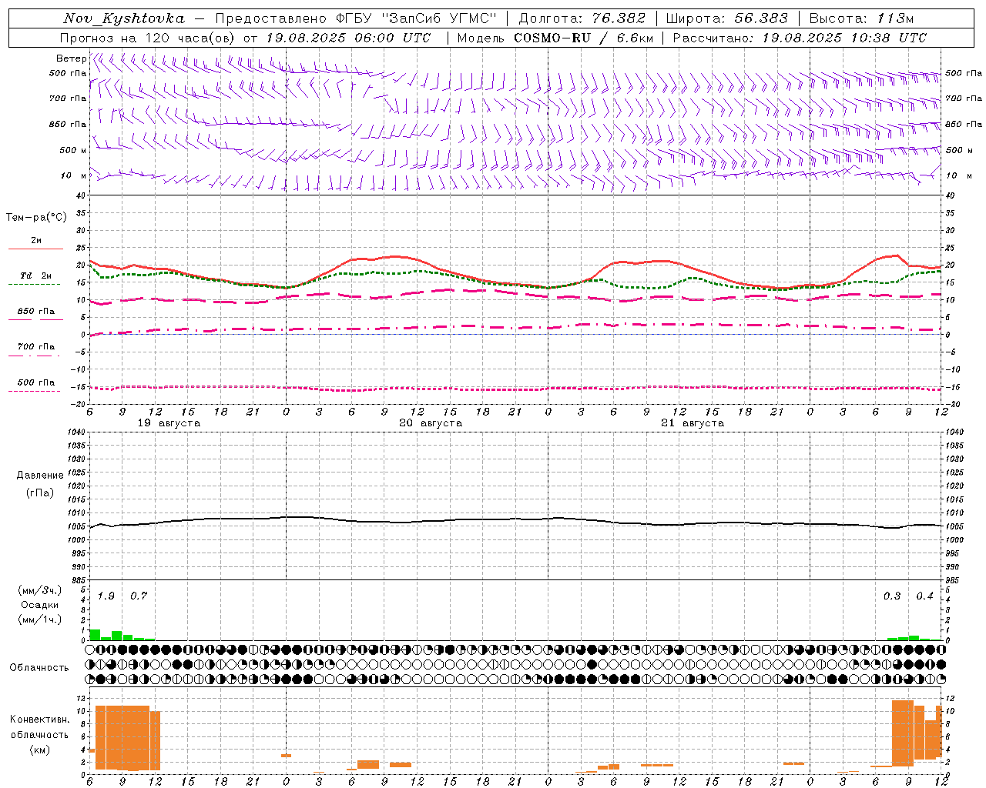This screenshot has width=986, height=788.
Task: Click the Конвективн. convective cloud label
Action: (39, 719)
